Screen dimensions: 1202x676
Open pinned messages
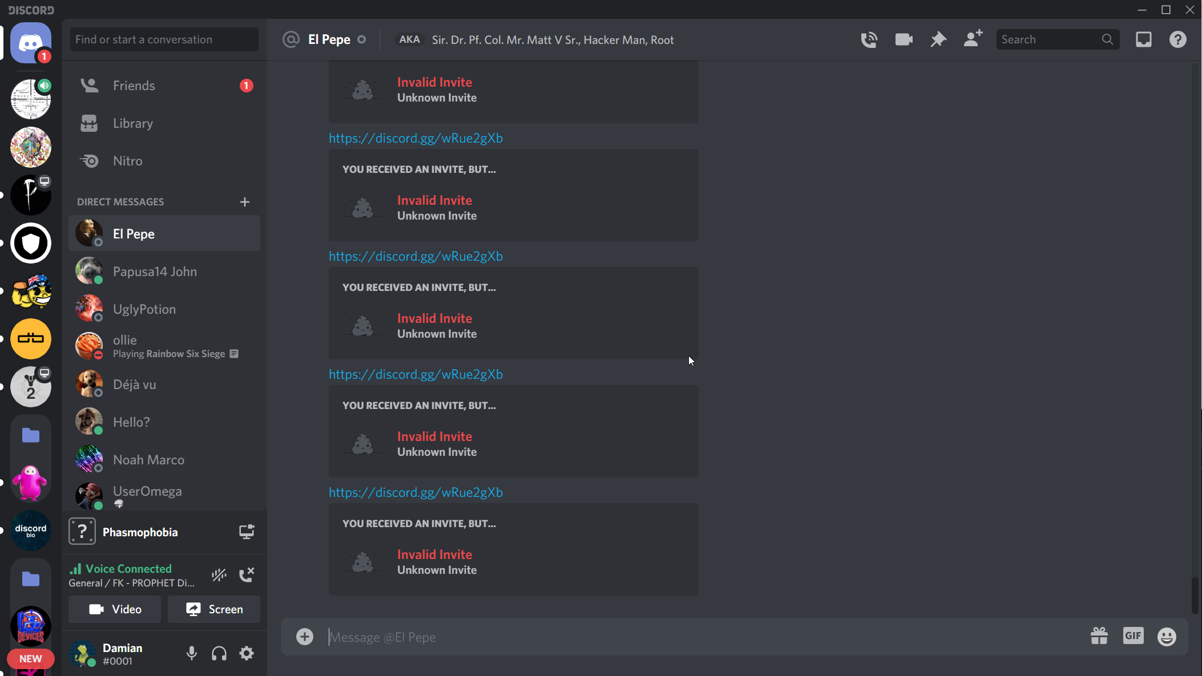point(938,40)
